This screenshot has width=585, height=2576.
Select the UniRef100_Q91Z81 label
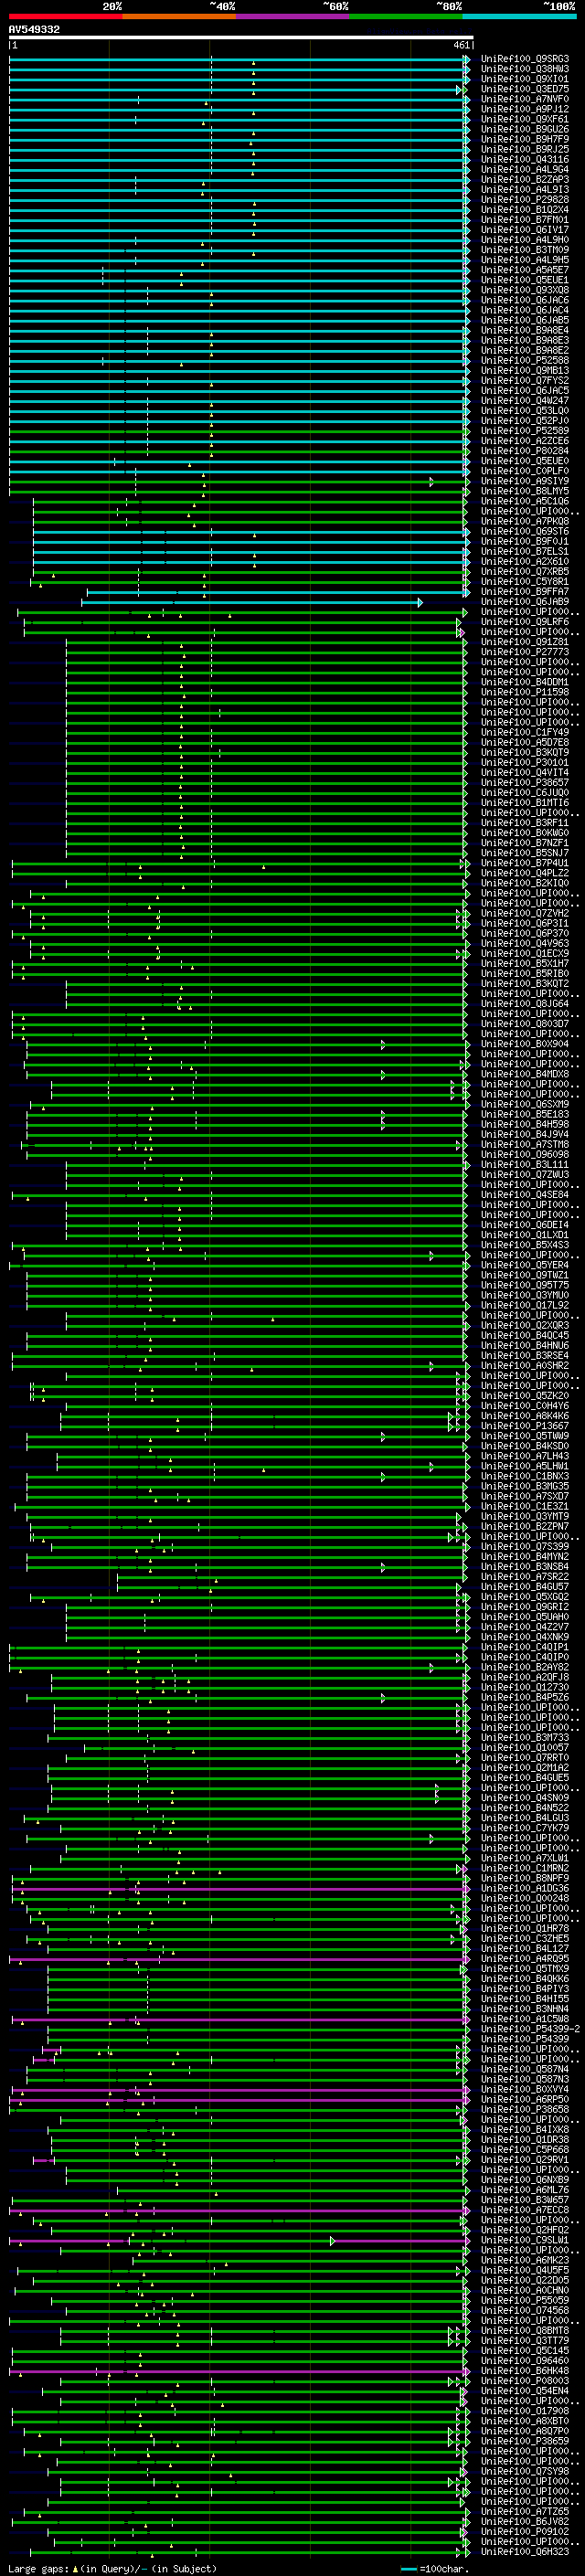coord(525,642)
